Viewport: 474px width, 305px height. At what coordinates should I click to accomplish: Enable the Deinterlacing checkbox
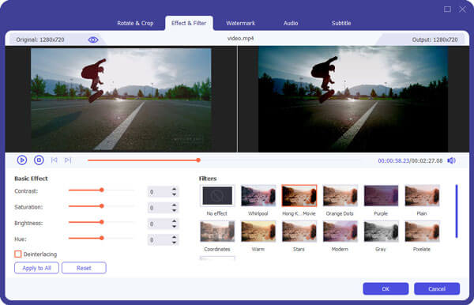tap(18, 254)
